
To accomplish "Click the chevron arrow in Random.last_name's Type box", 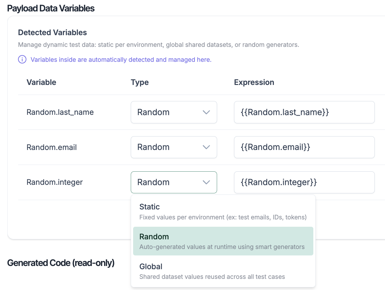I will 206,112.
